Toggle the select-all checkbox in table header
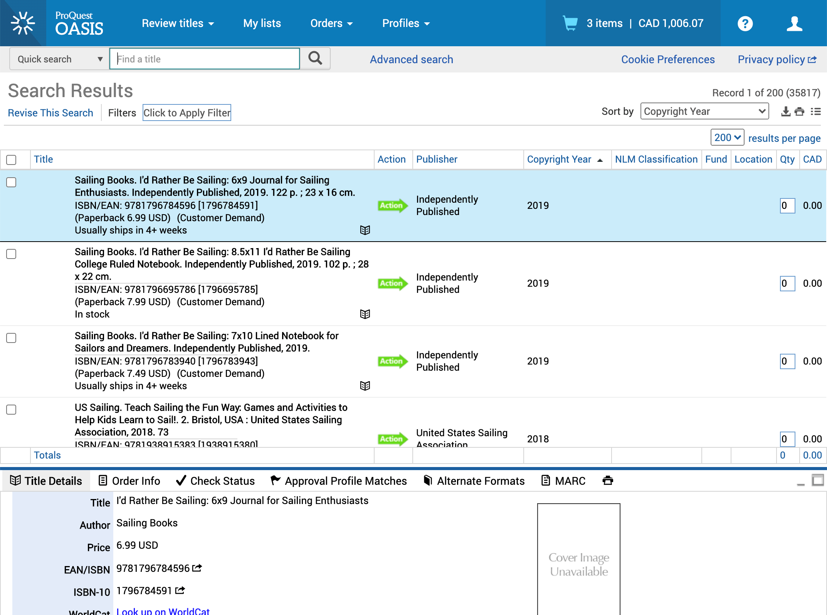Screen dimensions: 827x615 (11, 160)
